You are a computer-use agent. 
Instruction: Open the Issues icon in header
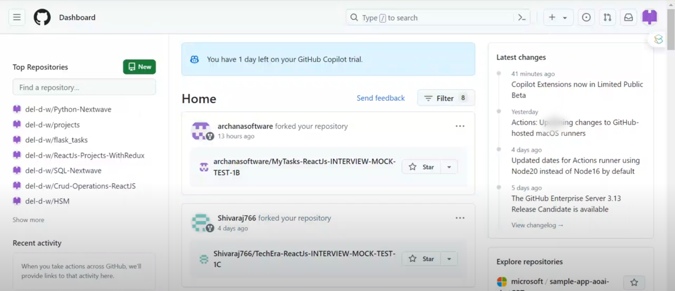point(586,17)
